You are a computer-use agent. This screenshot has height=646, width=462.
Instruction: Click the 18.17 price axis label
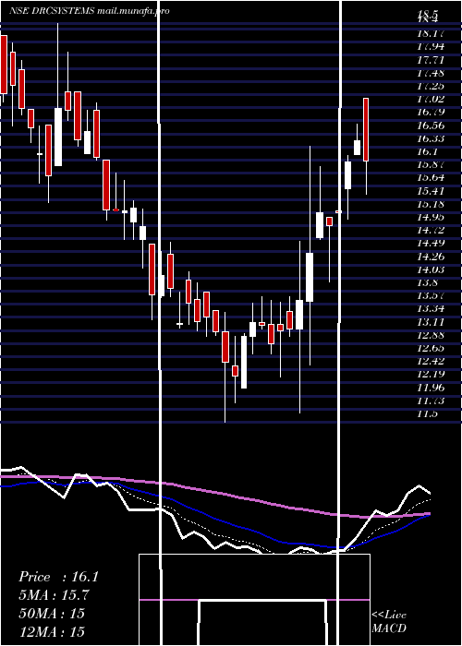coord(431,34)
